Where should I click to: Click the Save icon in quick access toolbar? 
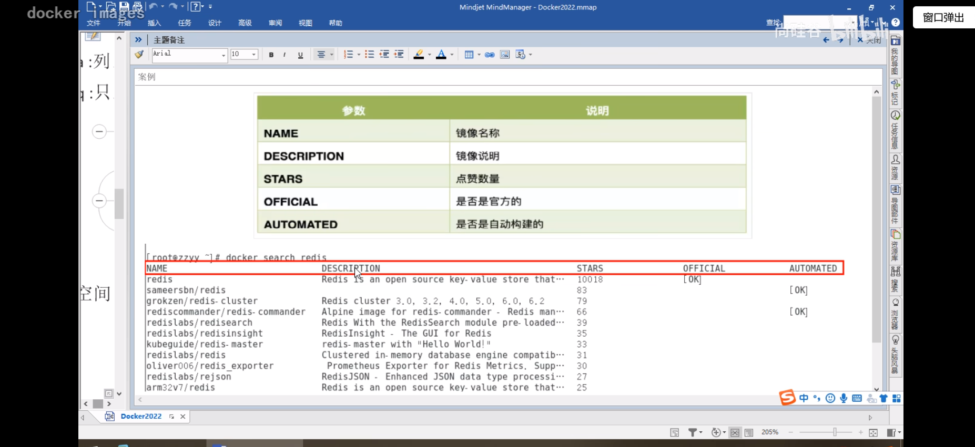(124, 6)
